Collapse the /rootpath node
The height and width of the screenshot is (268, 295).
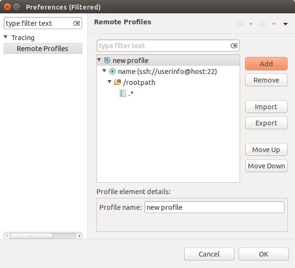coord(110,82)
